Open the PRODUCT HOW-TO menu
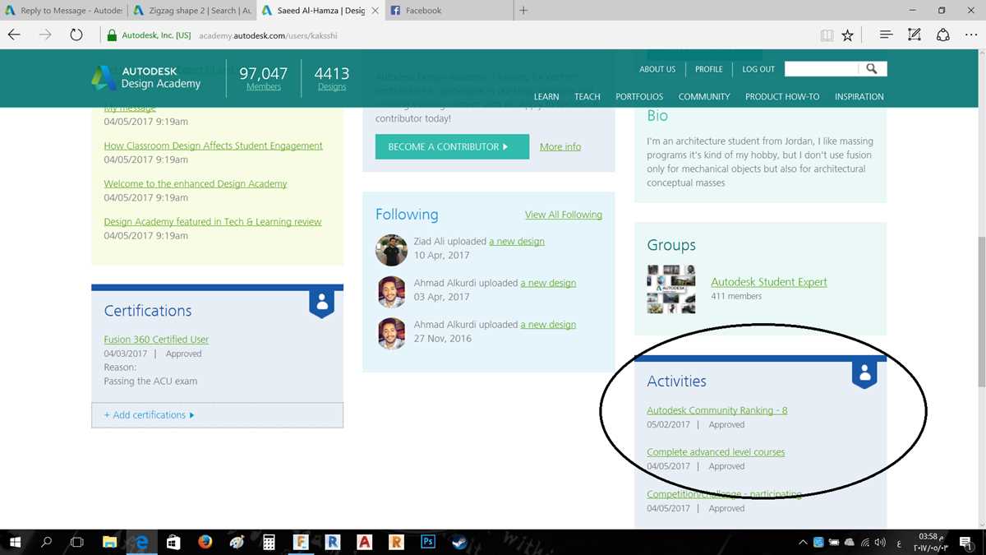 (x=782, y=96)
